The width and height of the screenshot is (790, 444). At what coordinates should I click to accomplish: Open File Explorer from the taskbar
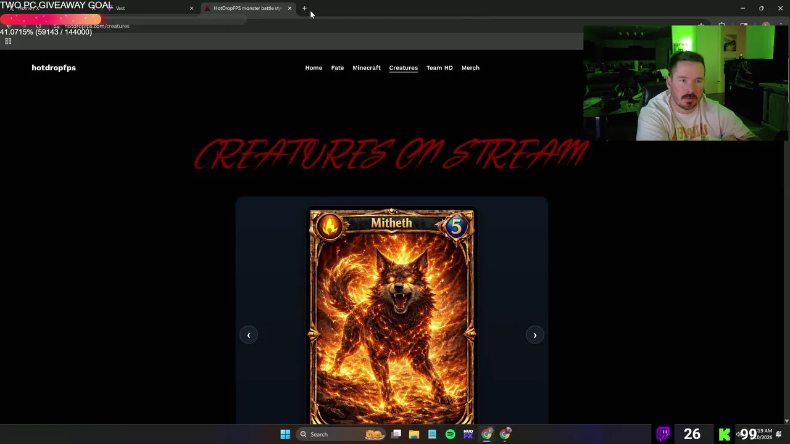click(x=414, y=434)
